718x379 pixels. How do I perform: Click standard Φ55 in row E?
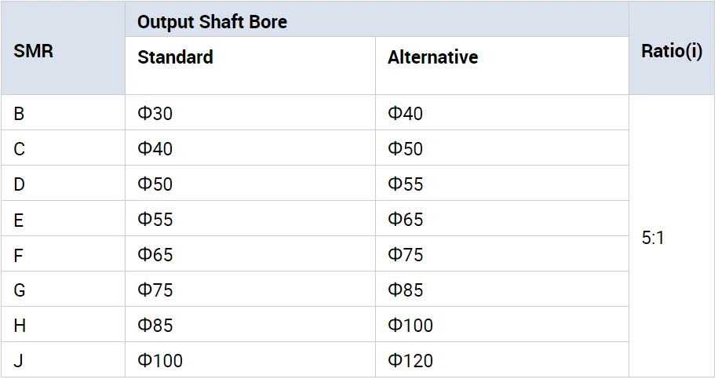point(250,218)
